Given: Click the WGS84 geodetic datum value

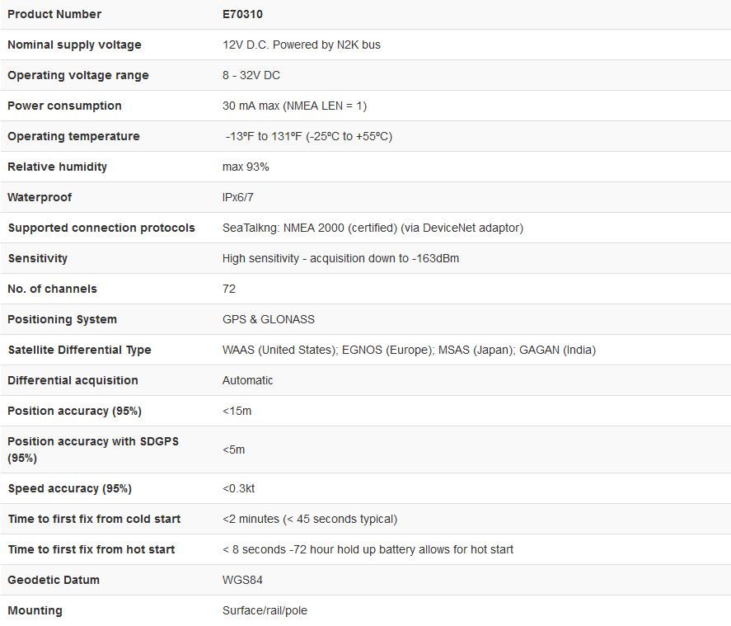Looking at the screenshot, I should [x=242, y=580].
